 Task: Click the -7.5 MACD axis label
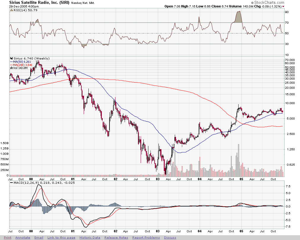click(x=288, y=226)
